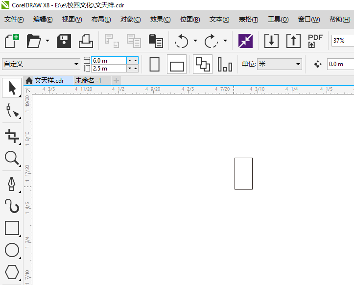Screen dimensions: 354x285
Task: Redo the last action
Action: tap(211, 41)
